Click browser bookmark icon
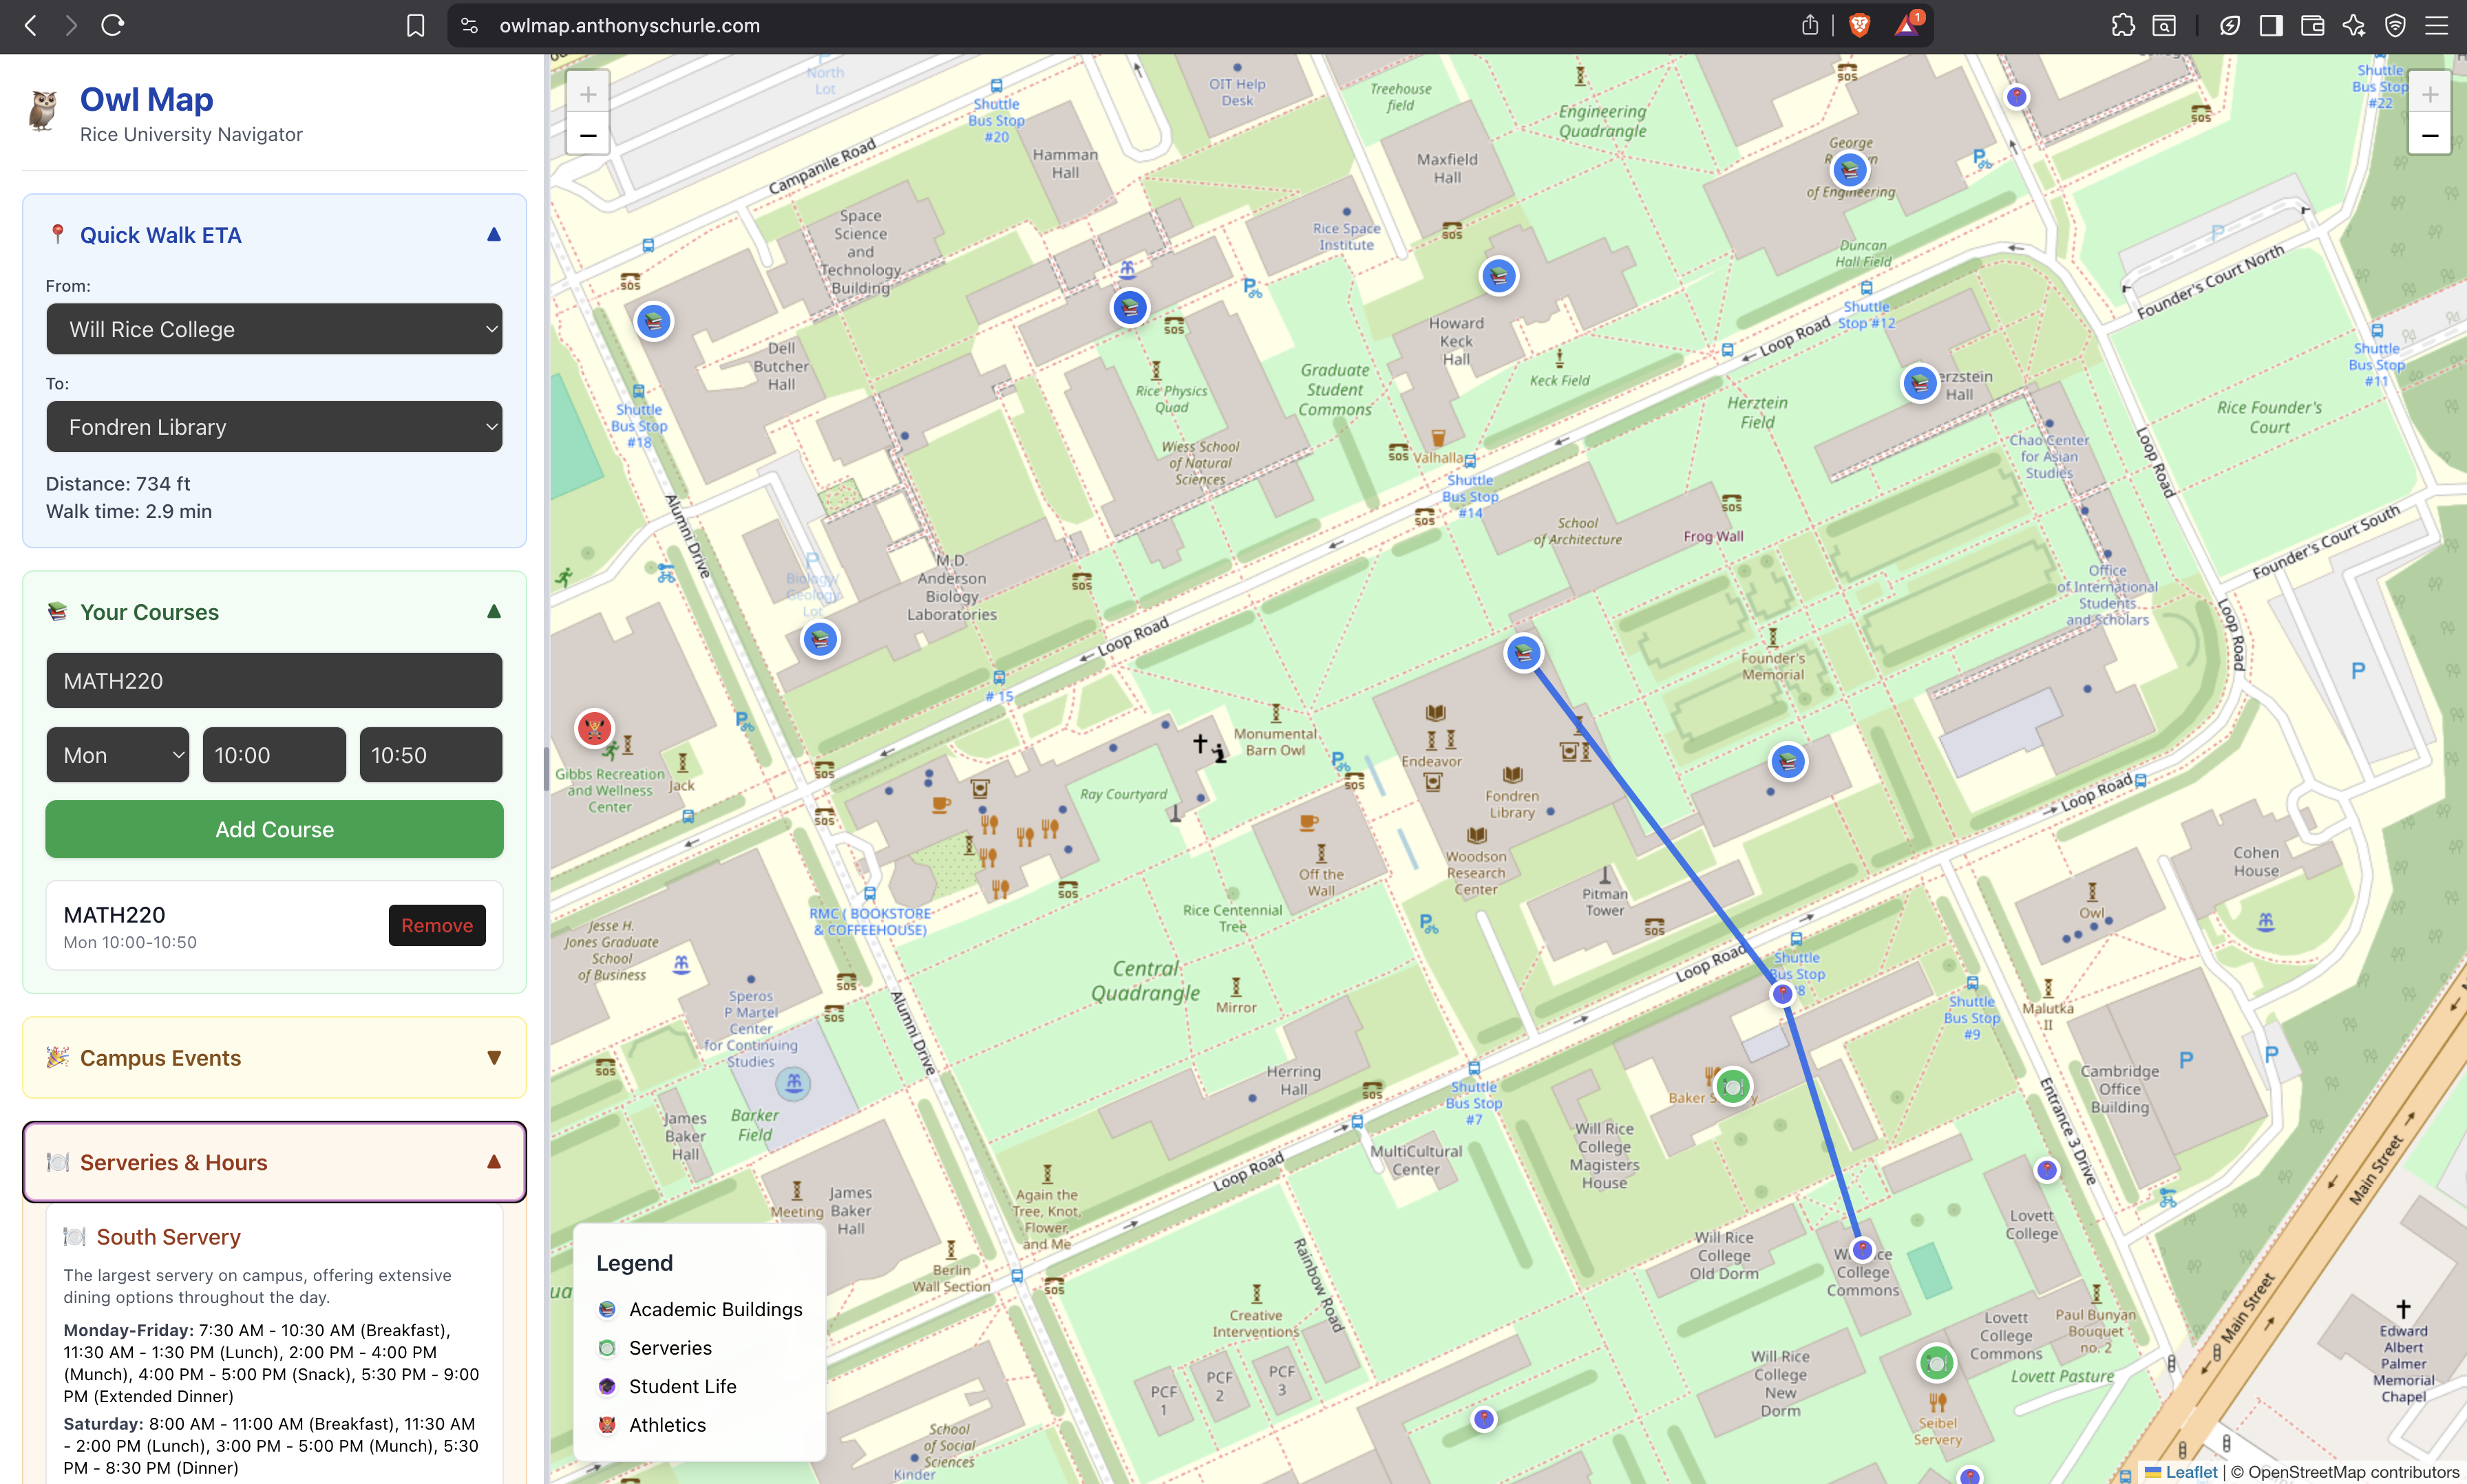2467x1484 pixels. tap(415, 26)
